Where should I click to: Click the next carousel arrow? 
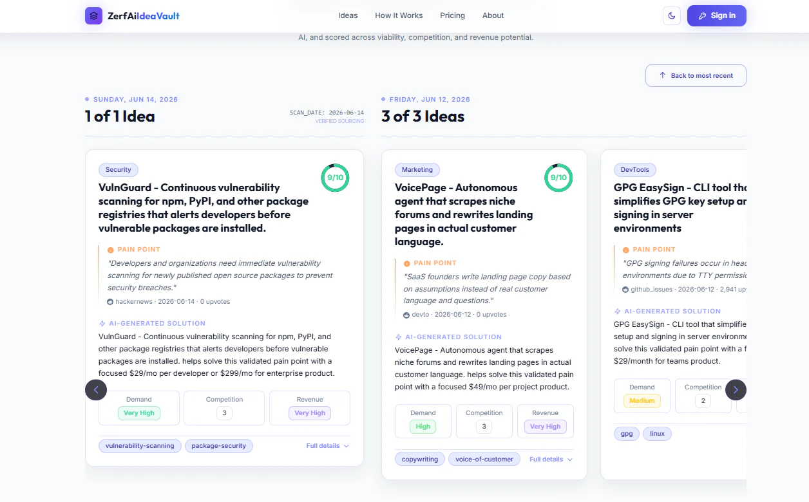[x=736, y=389]
